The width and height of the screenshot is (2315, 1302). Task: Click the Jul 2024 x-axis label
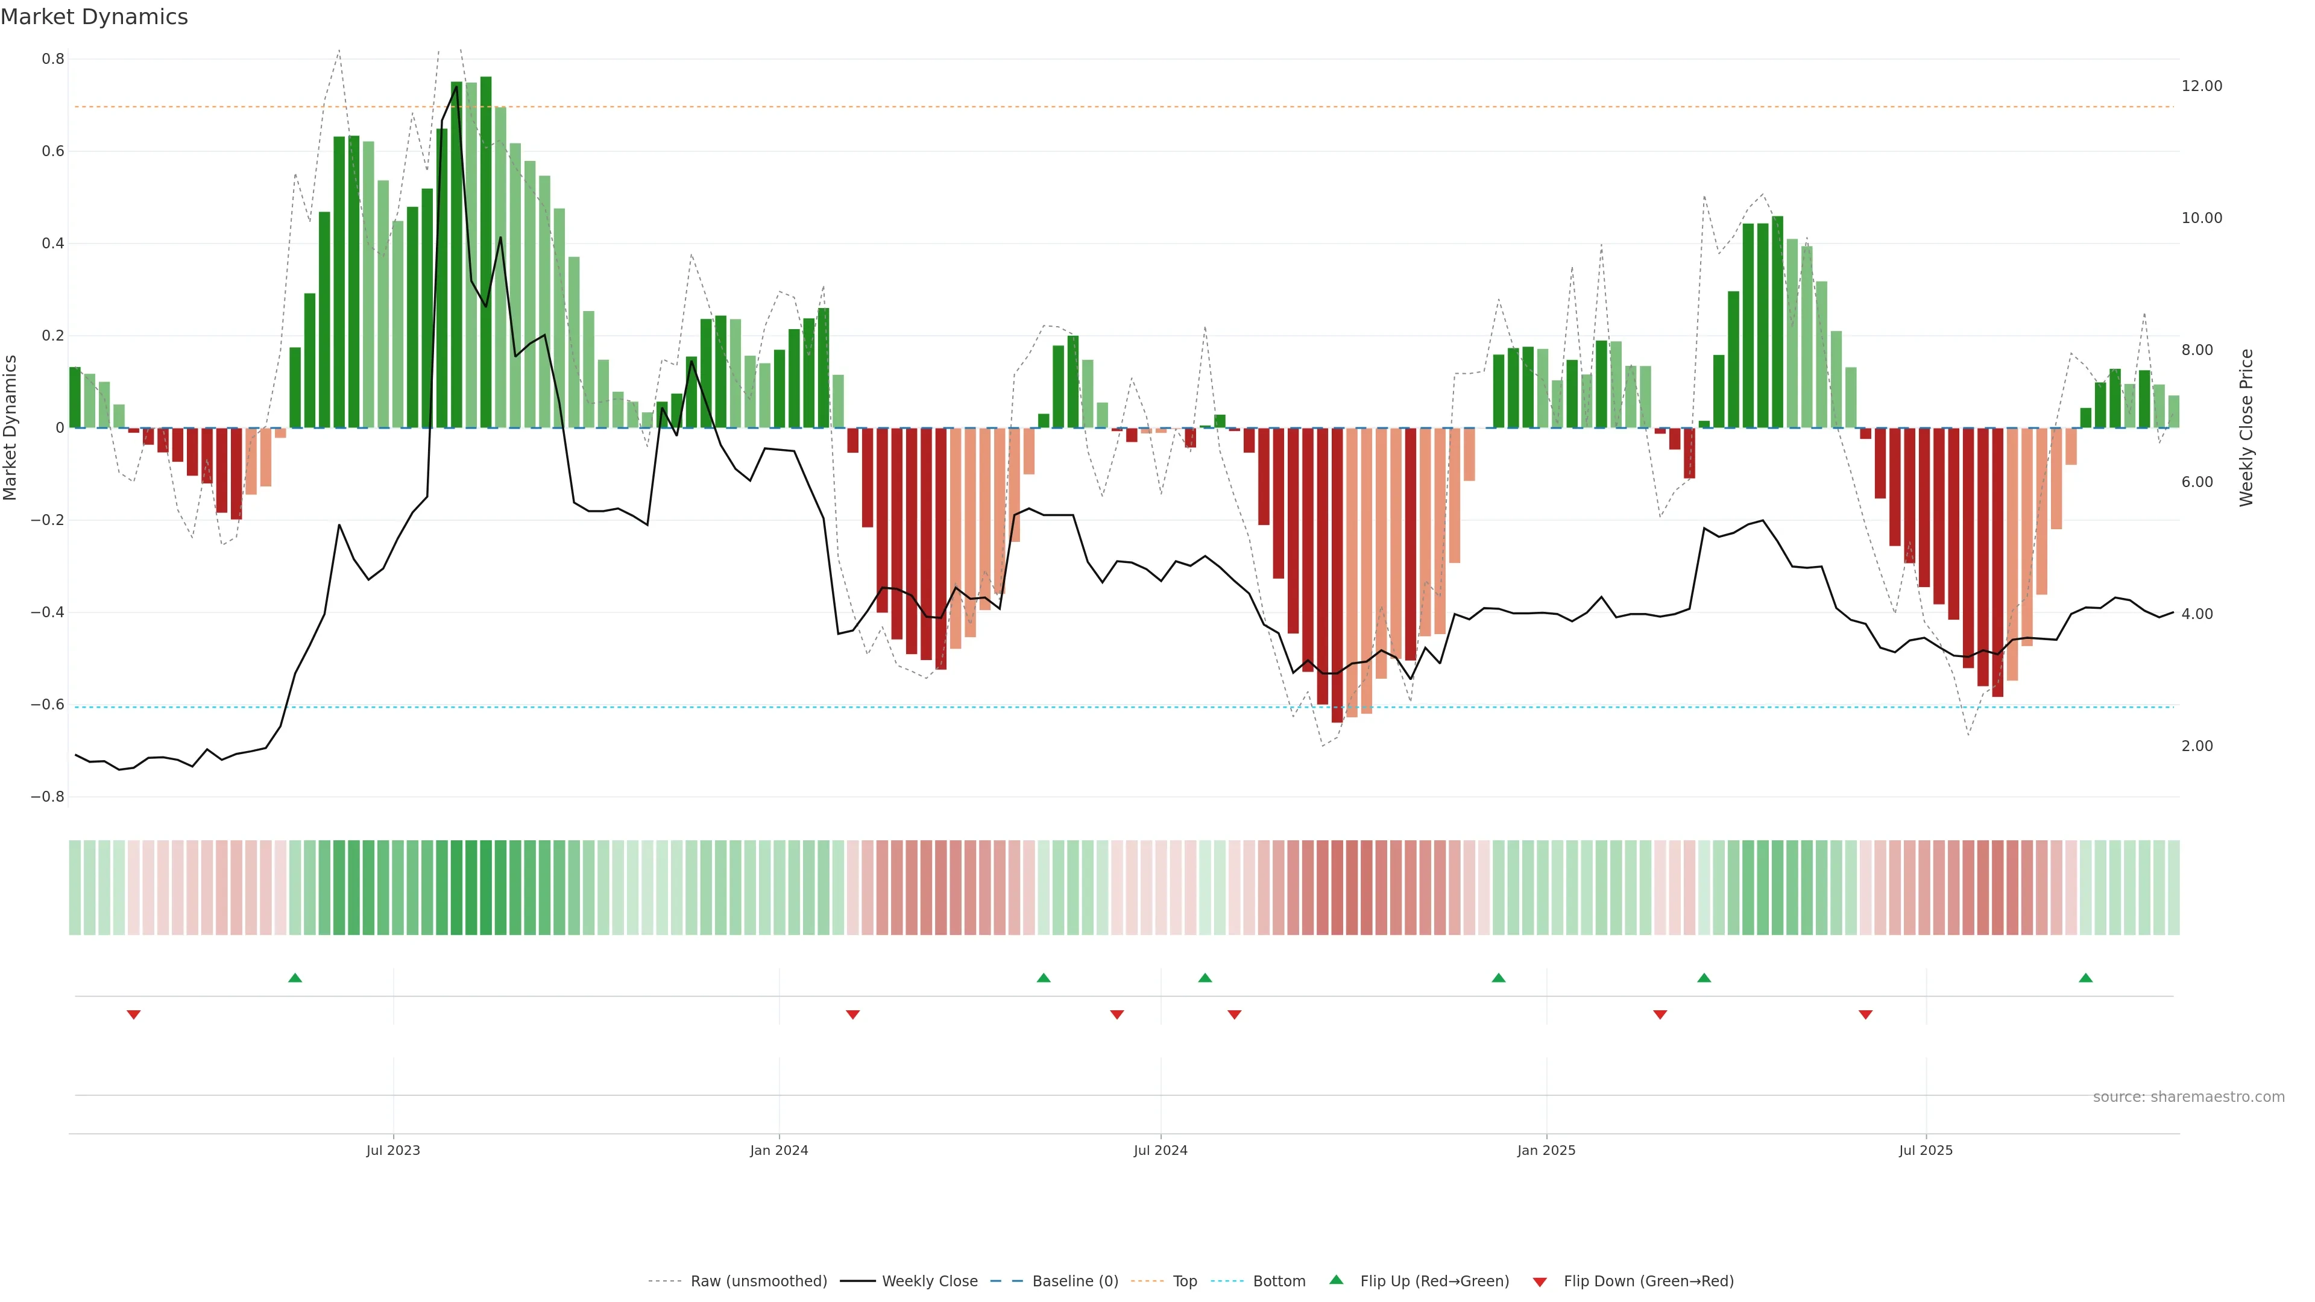tap(1160, 1150)
